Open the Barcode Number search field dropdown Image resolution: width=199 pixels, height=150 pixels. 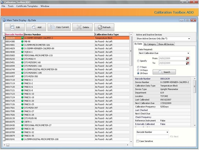(167, 132)
